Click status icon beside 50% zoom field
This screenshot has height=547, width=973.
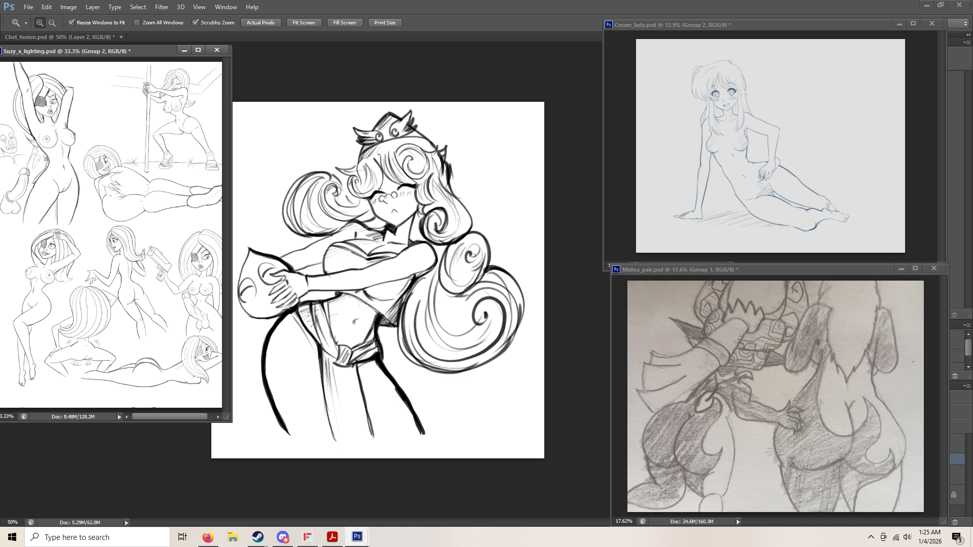coord(31,522)
